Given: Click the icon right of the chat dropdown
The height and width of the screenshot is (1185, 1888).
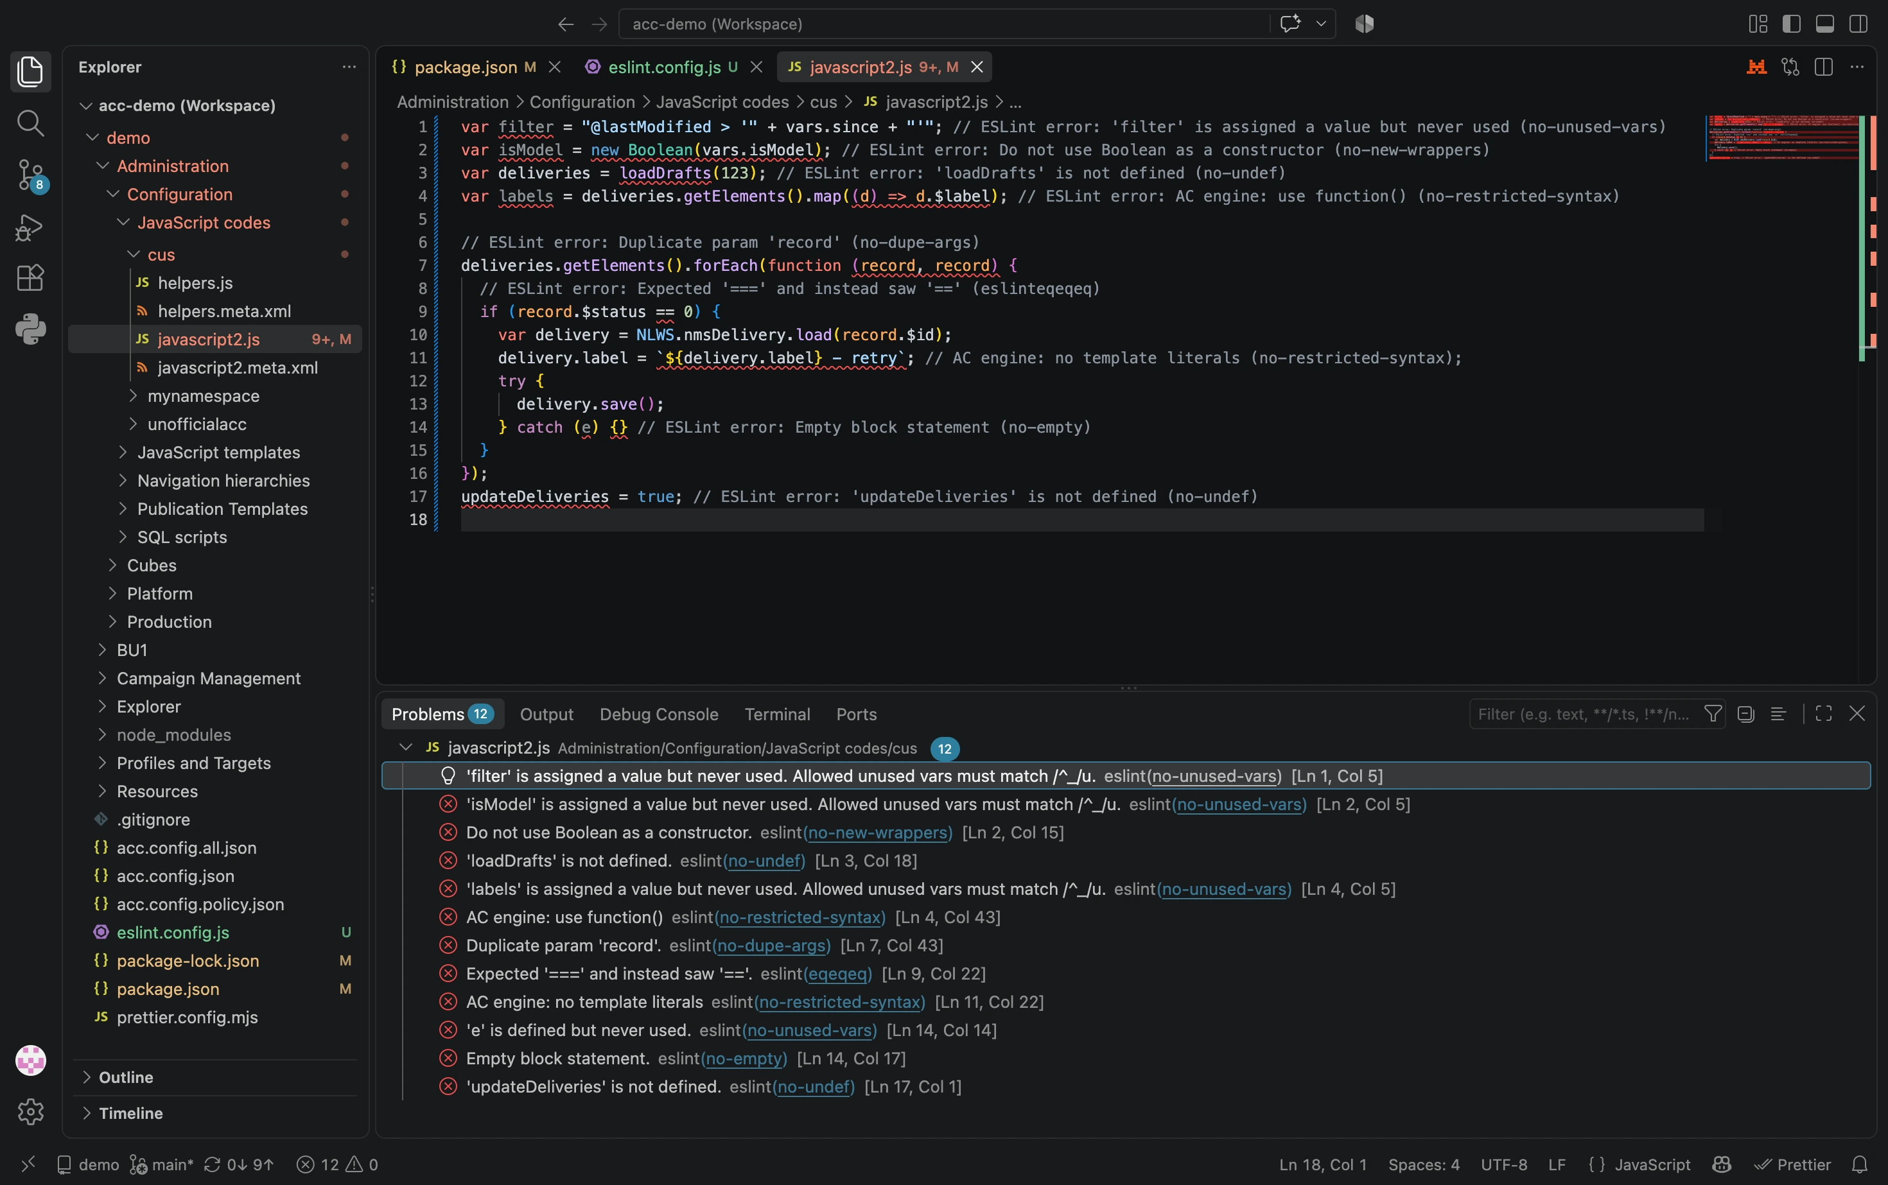Looking at the screenshot, I should click(x=1364, y=24).
